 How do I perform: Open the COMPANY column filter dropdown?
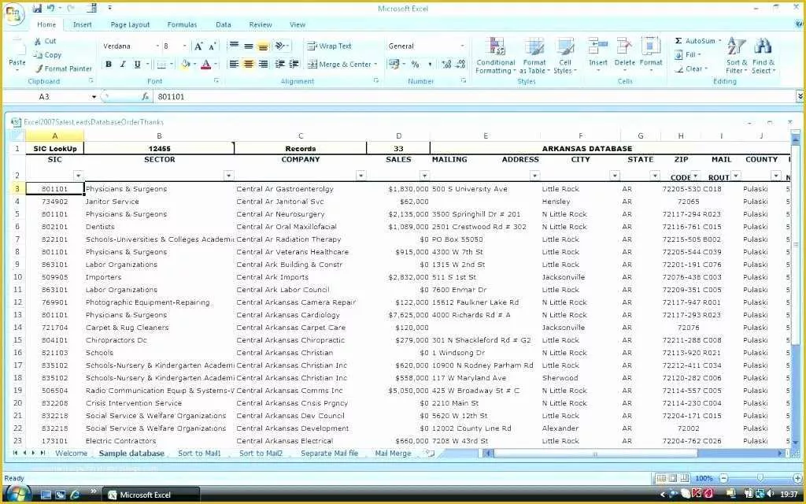pyautogui.click(x=360, y=176)
